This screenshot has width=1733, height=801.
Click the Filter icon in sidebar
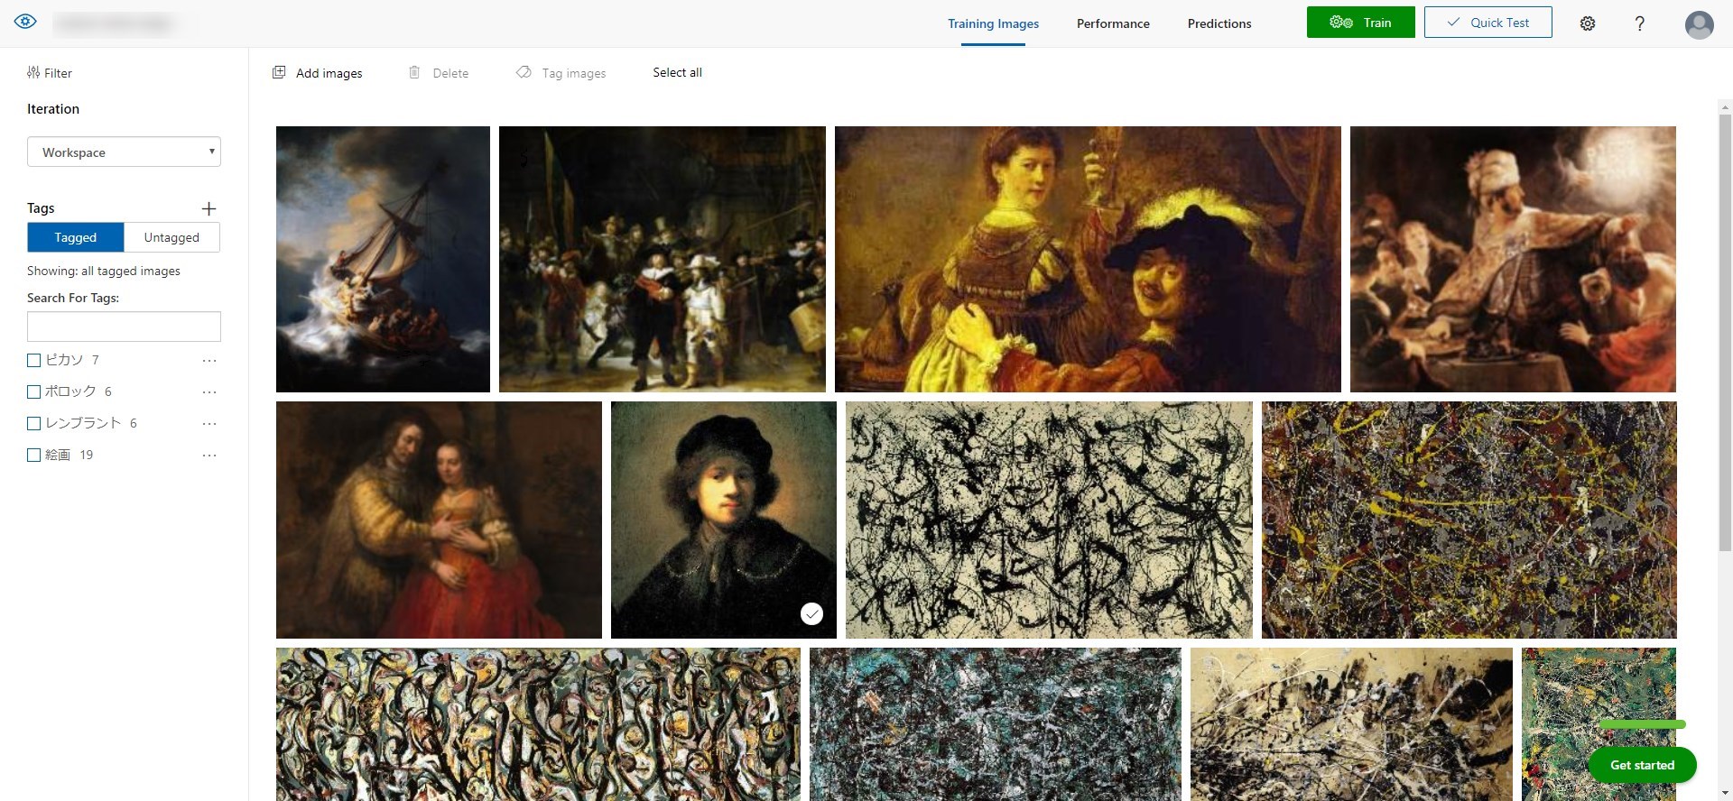pos(33,73)
